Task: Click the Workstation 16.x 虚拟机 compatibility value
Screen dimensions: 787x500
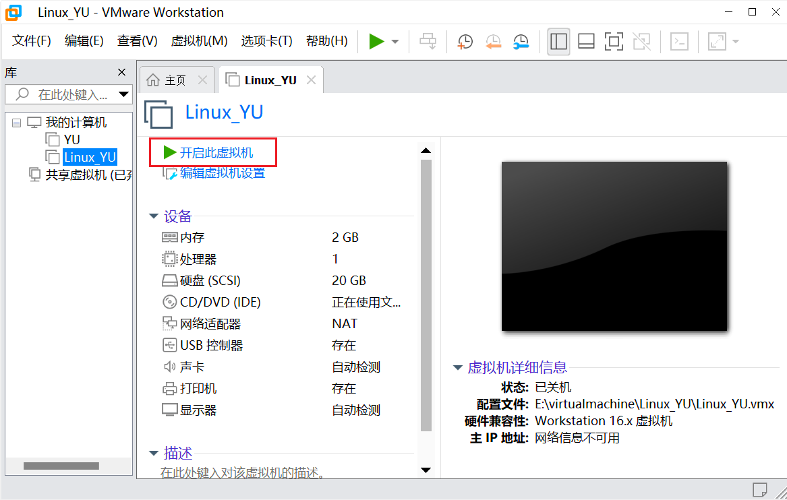Action: coord(604,420)
